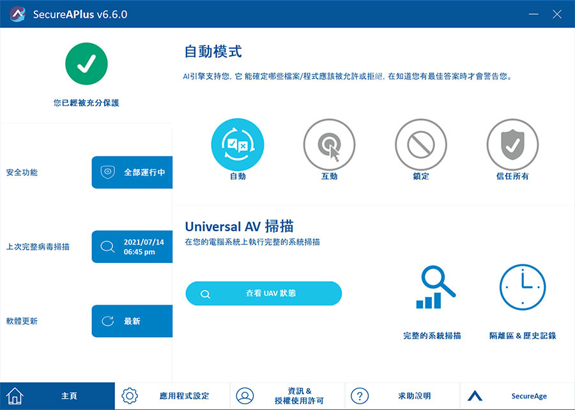Close the SecureAPlus window
Screen dimensions: 575x410
557,14
